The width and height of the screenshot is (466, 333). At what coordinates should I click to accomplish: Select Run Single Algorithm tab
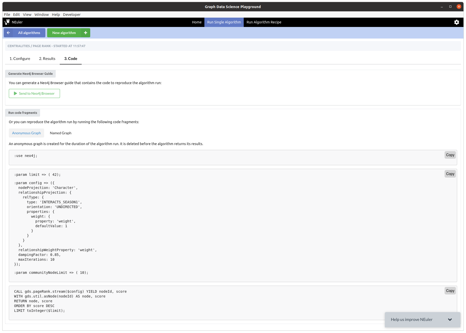224,22
